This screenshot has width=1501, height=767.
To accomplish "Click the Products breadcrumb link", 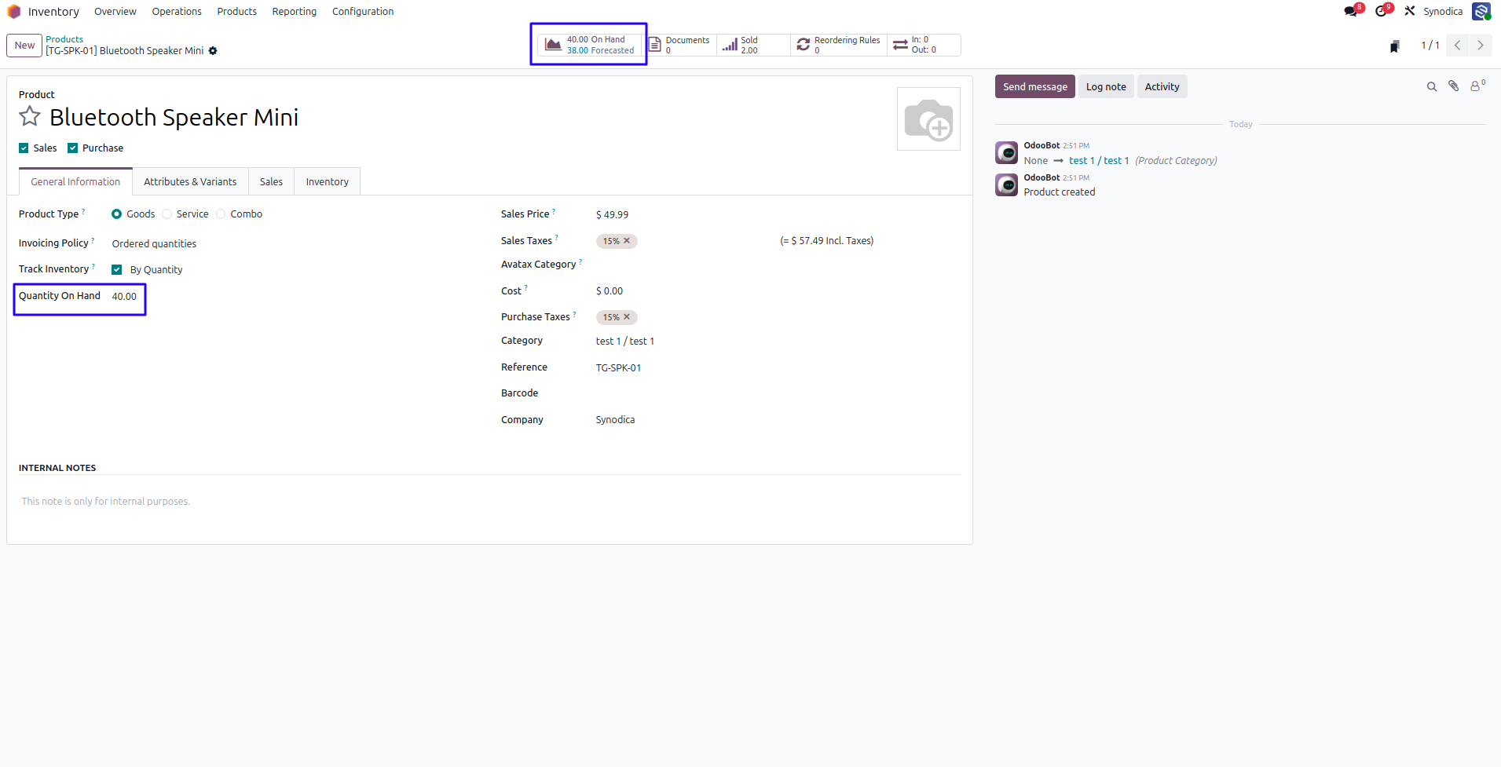I will coord(64,39).
